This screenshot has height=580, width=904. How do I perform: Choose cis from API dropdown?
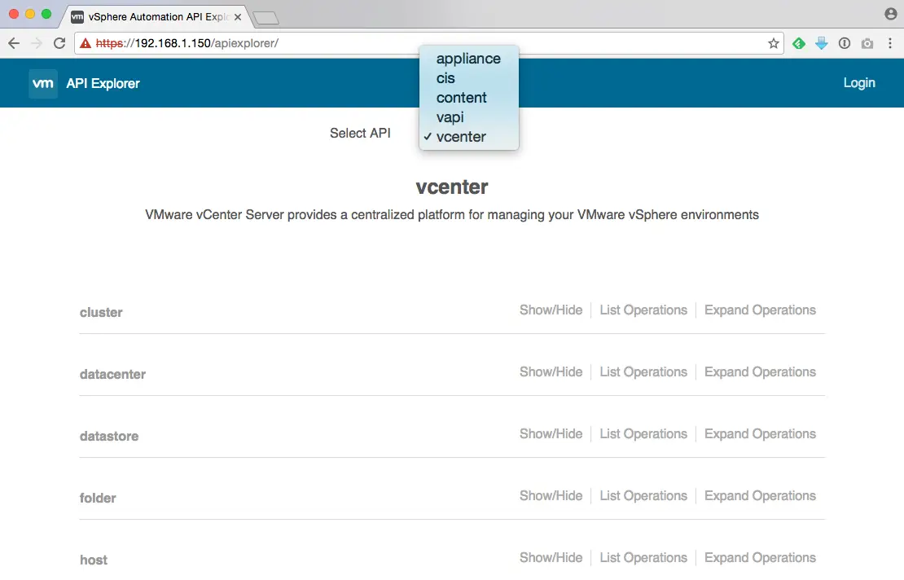click(x=469, y=78)
